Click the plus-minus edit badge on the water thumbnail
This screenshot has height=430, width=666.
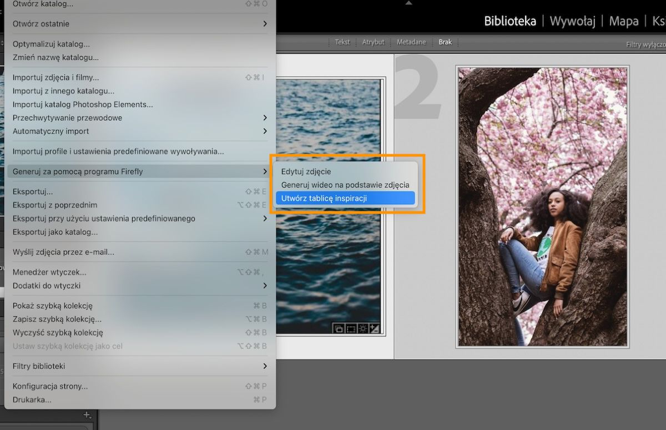coord(375,328)
